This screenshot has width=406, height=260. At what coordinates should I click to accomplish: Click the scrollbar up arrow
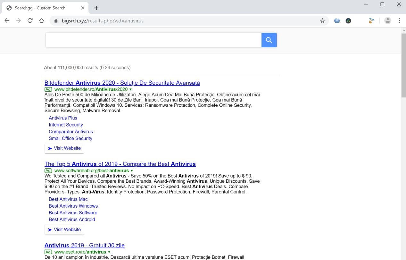(x=403, y=30)
